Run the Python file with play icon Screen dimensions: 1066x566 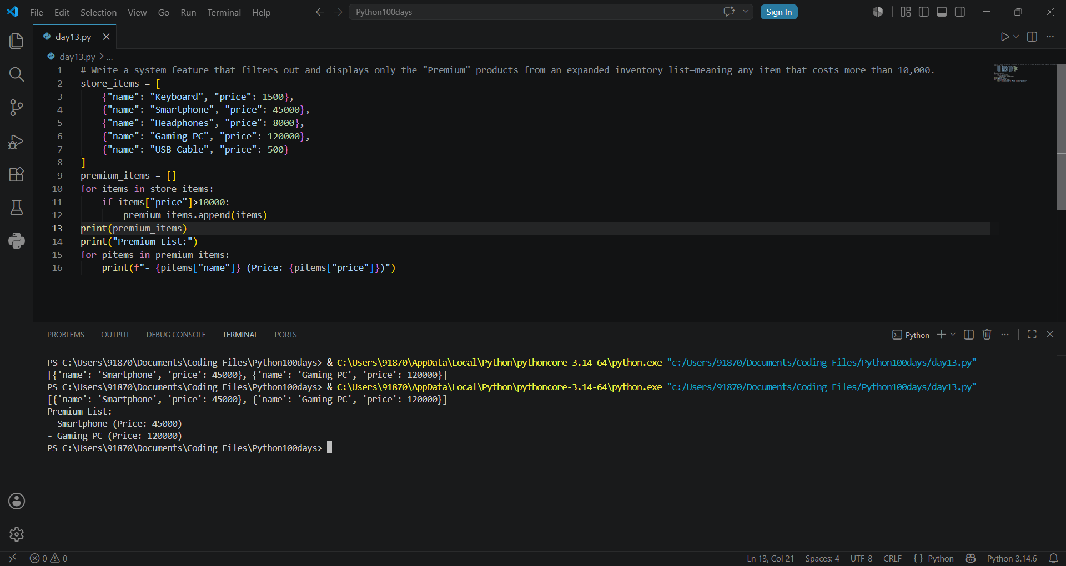pyautogui.click(x=1004, y=37)
